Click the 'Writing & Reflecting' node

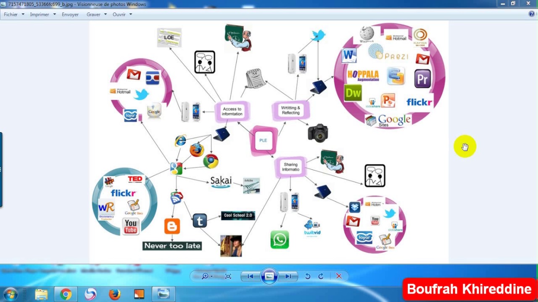[x=290, y=110]
